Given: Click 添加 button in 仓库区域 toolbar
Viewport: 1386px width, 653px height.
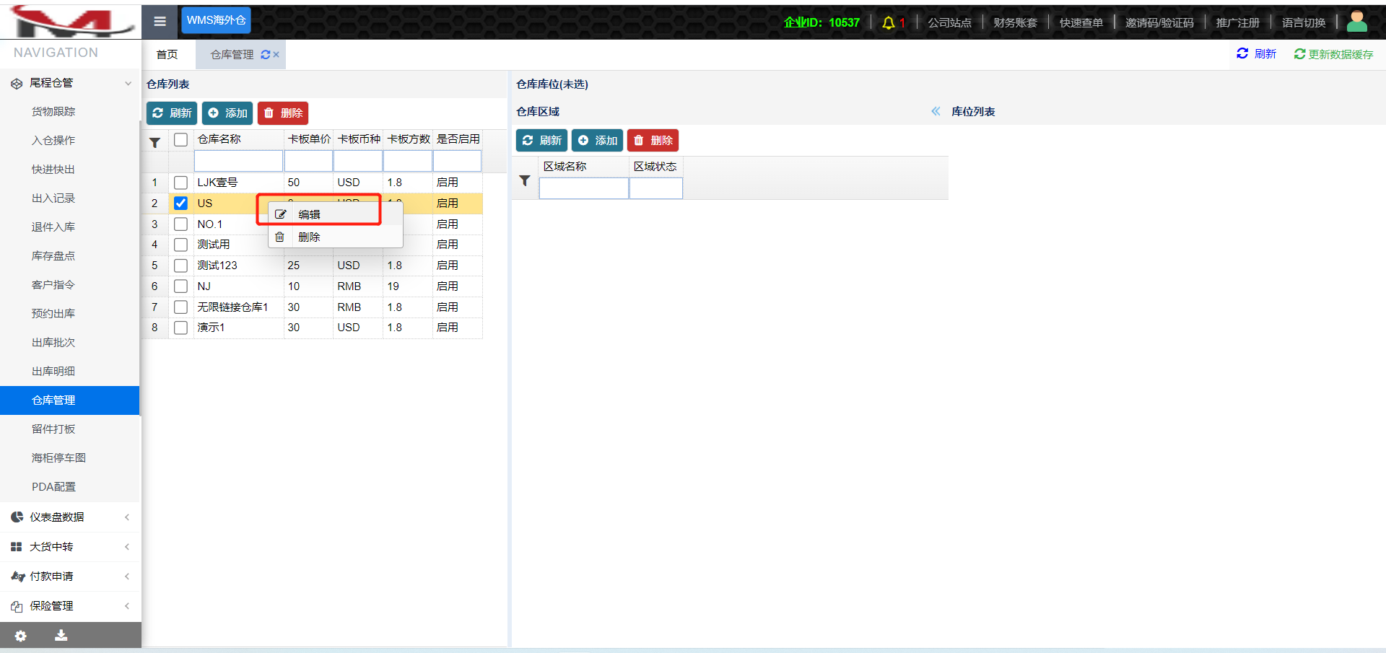Looking at the screenshot, I should pyautogui.click(x=597, y=140).
